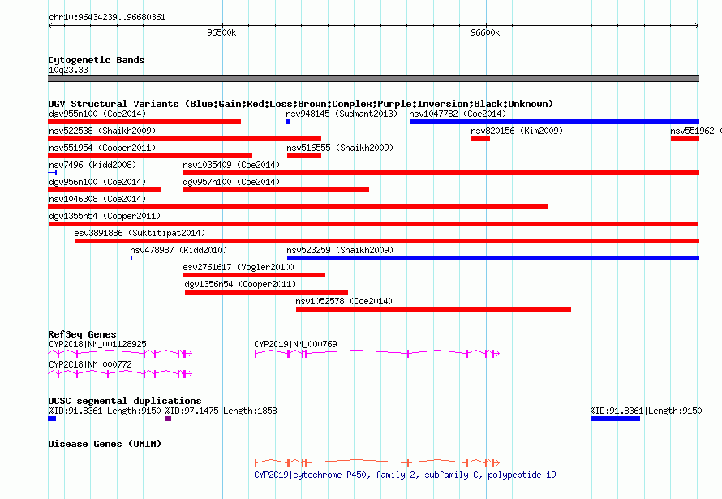The image size is (722, 499).
Task: Click the 96600k ruler tick label
Action: (x=485, y=32)
